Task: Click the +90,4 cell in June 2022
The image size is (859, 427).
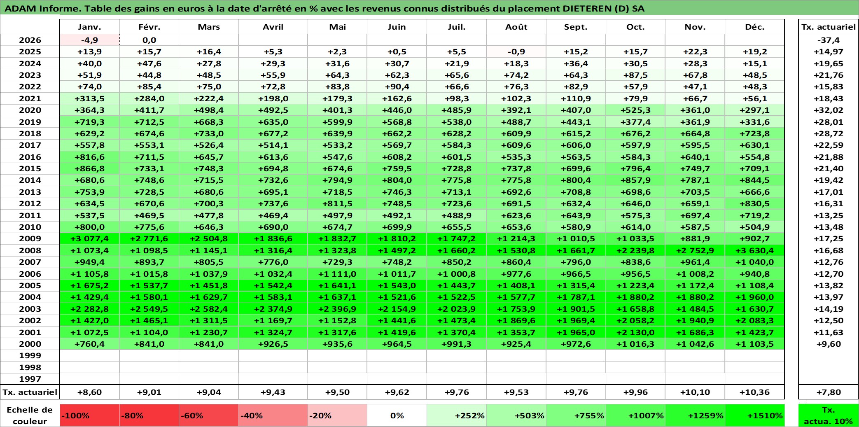Action: (397, 86)
